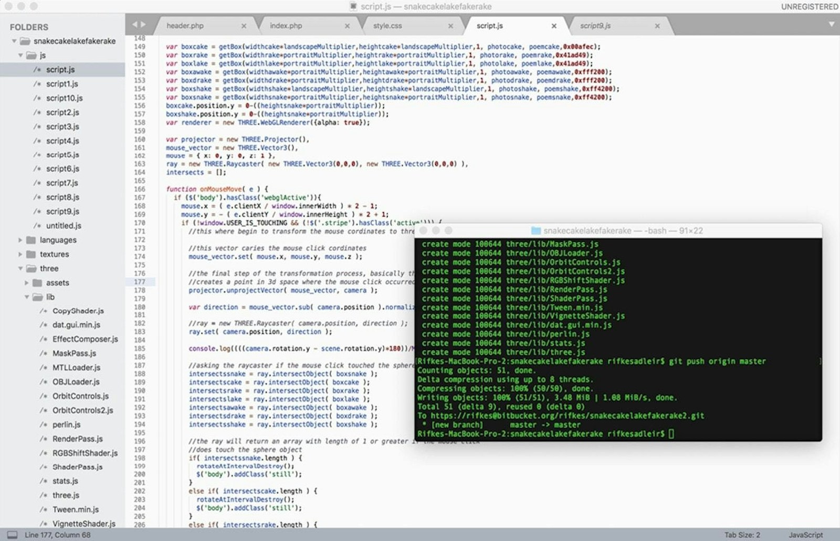
Task: Click the tab navigation back arrow
Action: click(x=134, y=25)
